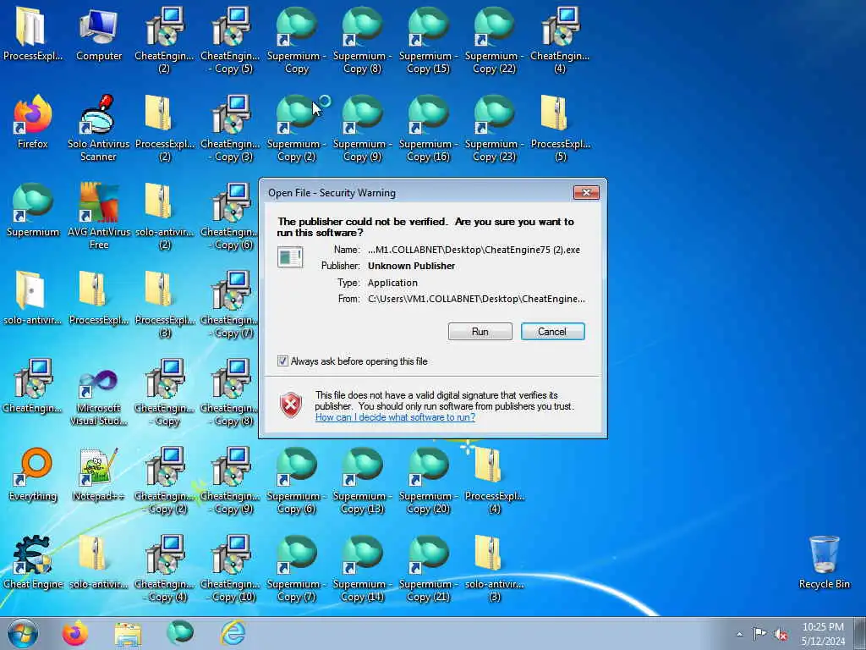This screenshot has width=866, height=650.
Task: Select Supermium - Copy (22) icon
Action: click(494, 40)
